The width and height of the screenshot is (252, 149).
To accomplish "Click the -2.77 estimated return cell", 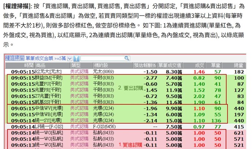I will pyautogui.click(x=150, y=78).
